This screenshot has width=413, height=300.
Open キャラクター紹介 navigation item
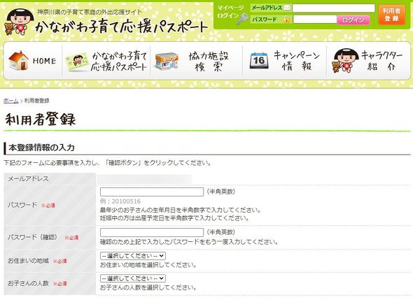coord(367,61)
